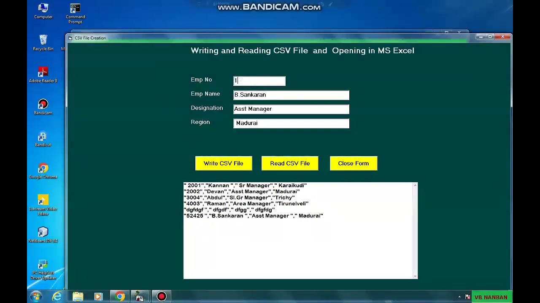Click the Close Form button
540x303 pixels.
click(354, 163)
